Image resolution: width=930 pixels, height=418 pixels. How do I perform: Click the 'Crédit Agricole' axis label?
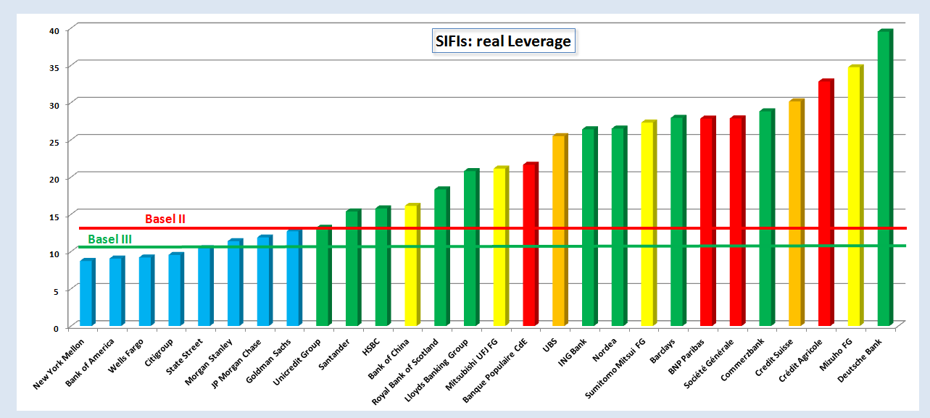coord(802,361)
